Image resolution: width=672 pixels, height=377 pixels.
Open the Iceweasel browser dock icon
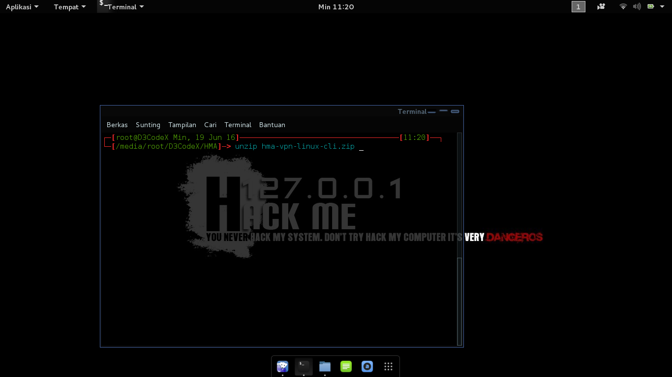click(282, 366)
